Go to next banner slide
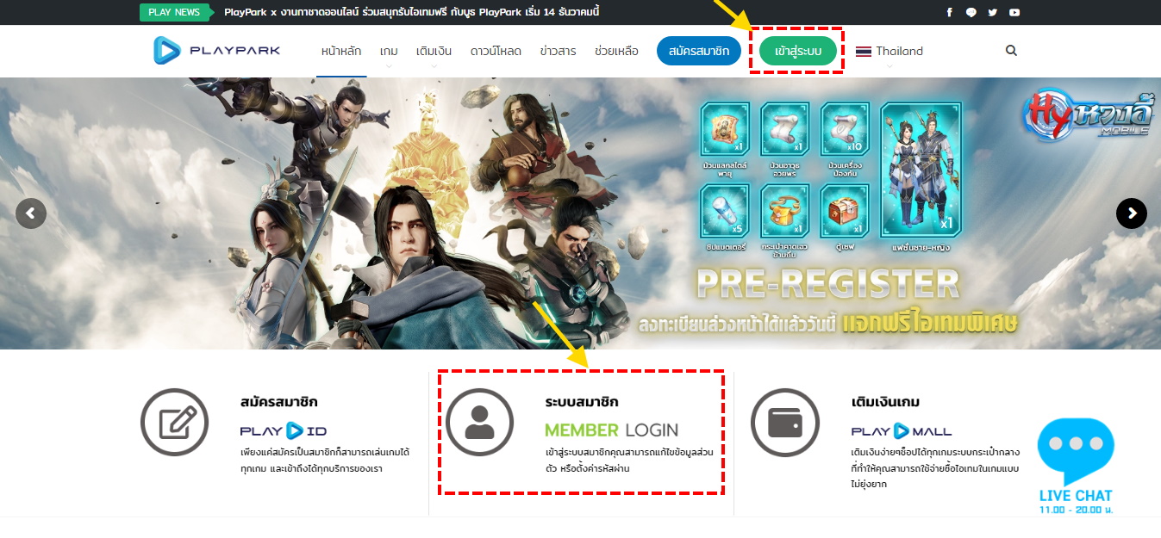1161x538 pixels. (1131, 213)
